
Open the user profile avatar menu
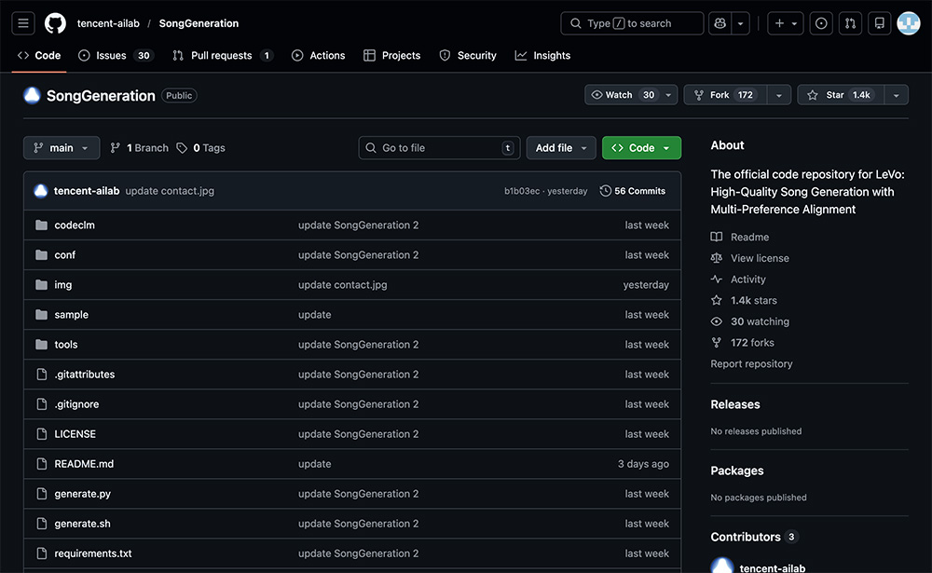908,23
